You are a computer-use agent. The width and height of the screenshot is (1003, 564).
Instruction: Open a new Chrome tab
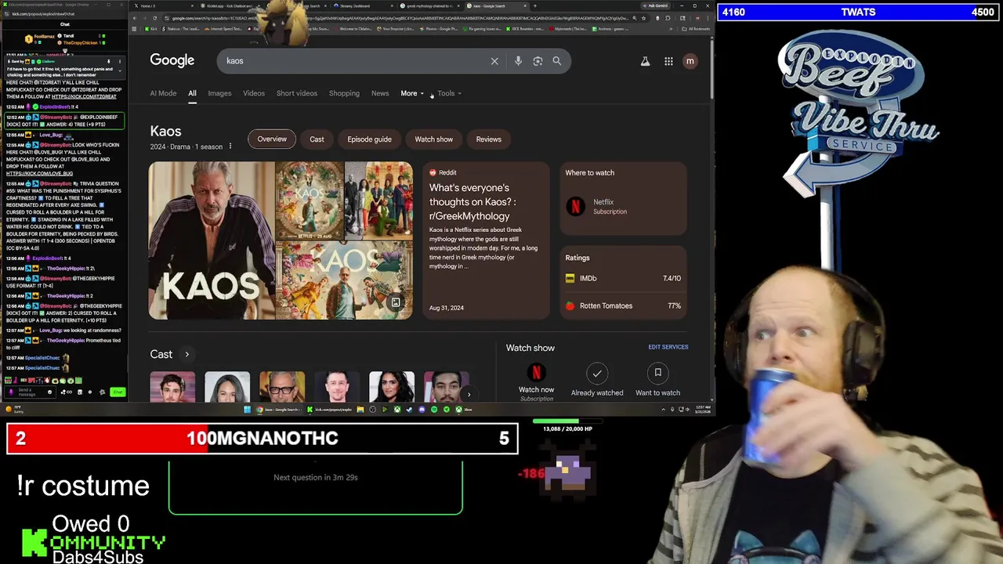(x=534, y=6)
